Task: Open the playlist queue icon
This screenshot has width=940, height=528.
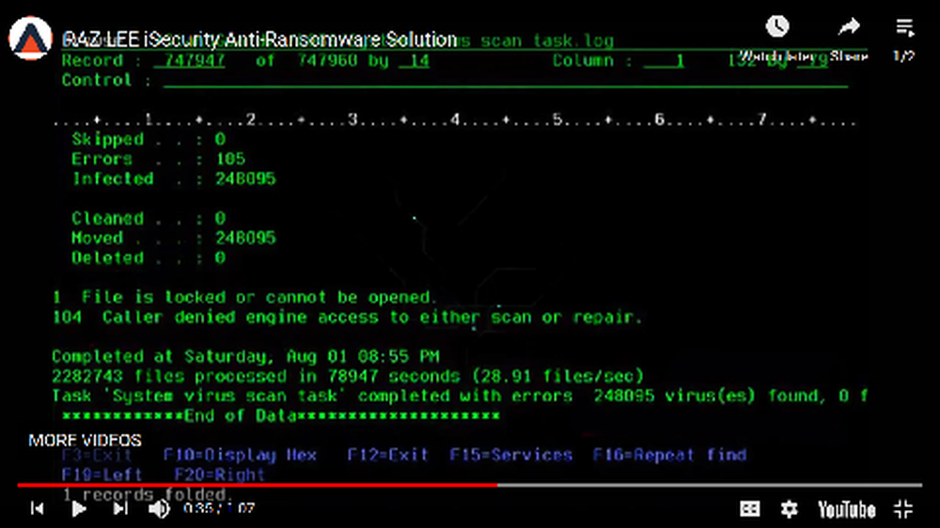Action: click(904, 27)
